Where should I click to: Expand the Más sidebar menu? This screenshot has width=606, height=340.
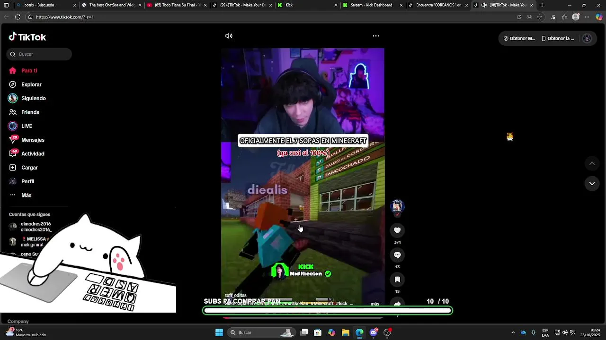(x=20, y=195)
